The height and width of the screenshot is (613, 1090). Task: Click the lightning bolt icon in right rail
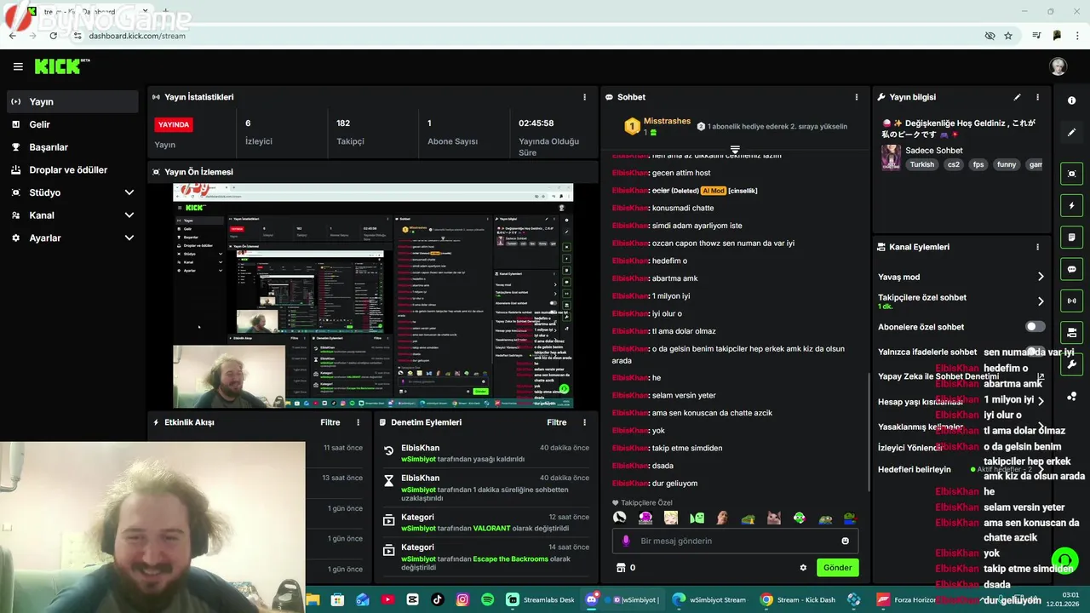tap(1071, 206)
